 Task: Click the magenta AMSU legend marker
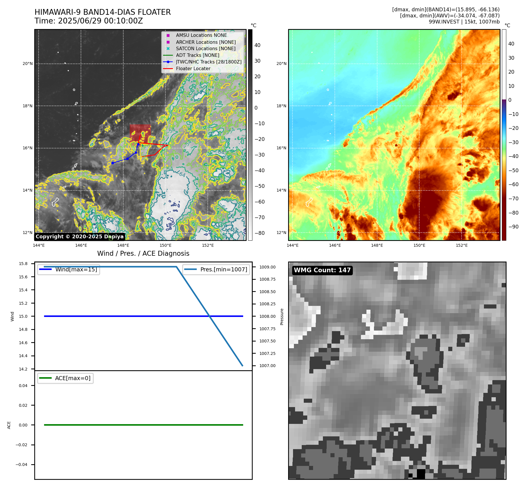[x=168, y=35]
